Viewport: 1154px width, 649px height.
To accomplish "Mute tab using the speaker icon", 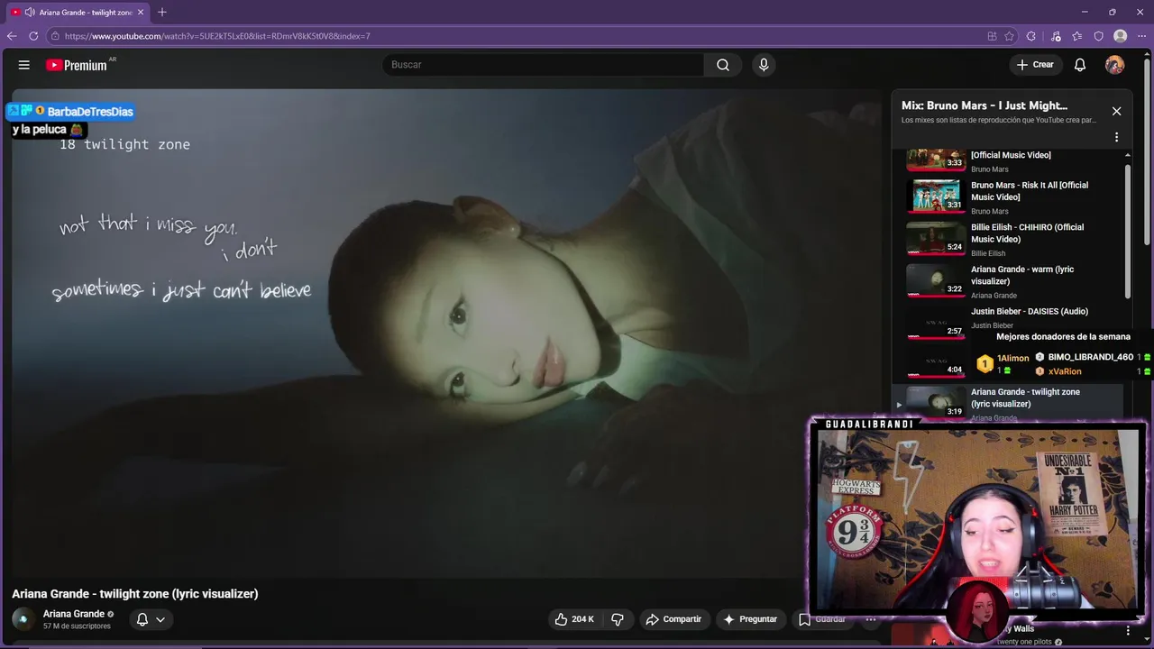I will pos(30,13).
